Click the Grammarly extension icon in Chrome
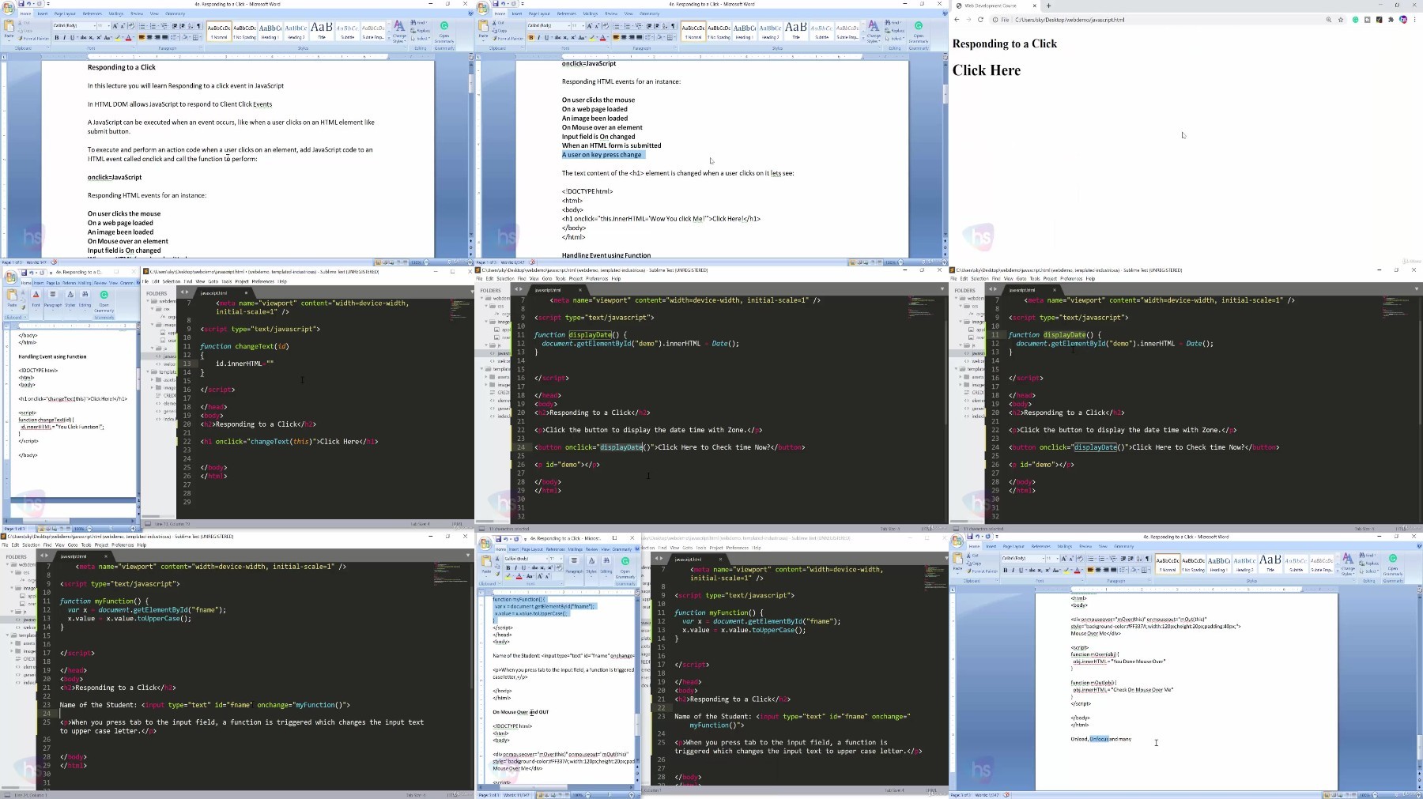Image resolution: width=1423 pixels, height=799 pixels. 1355,19
